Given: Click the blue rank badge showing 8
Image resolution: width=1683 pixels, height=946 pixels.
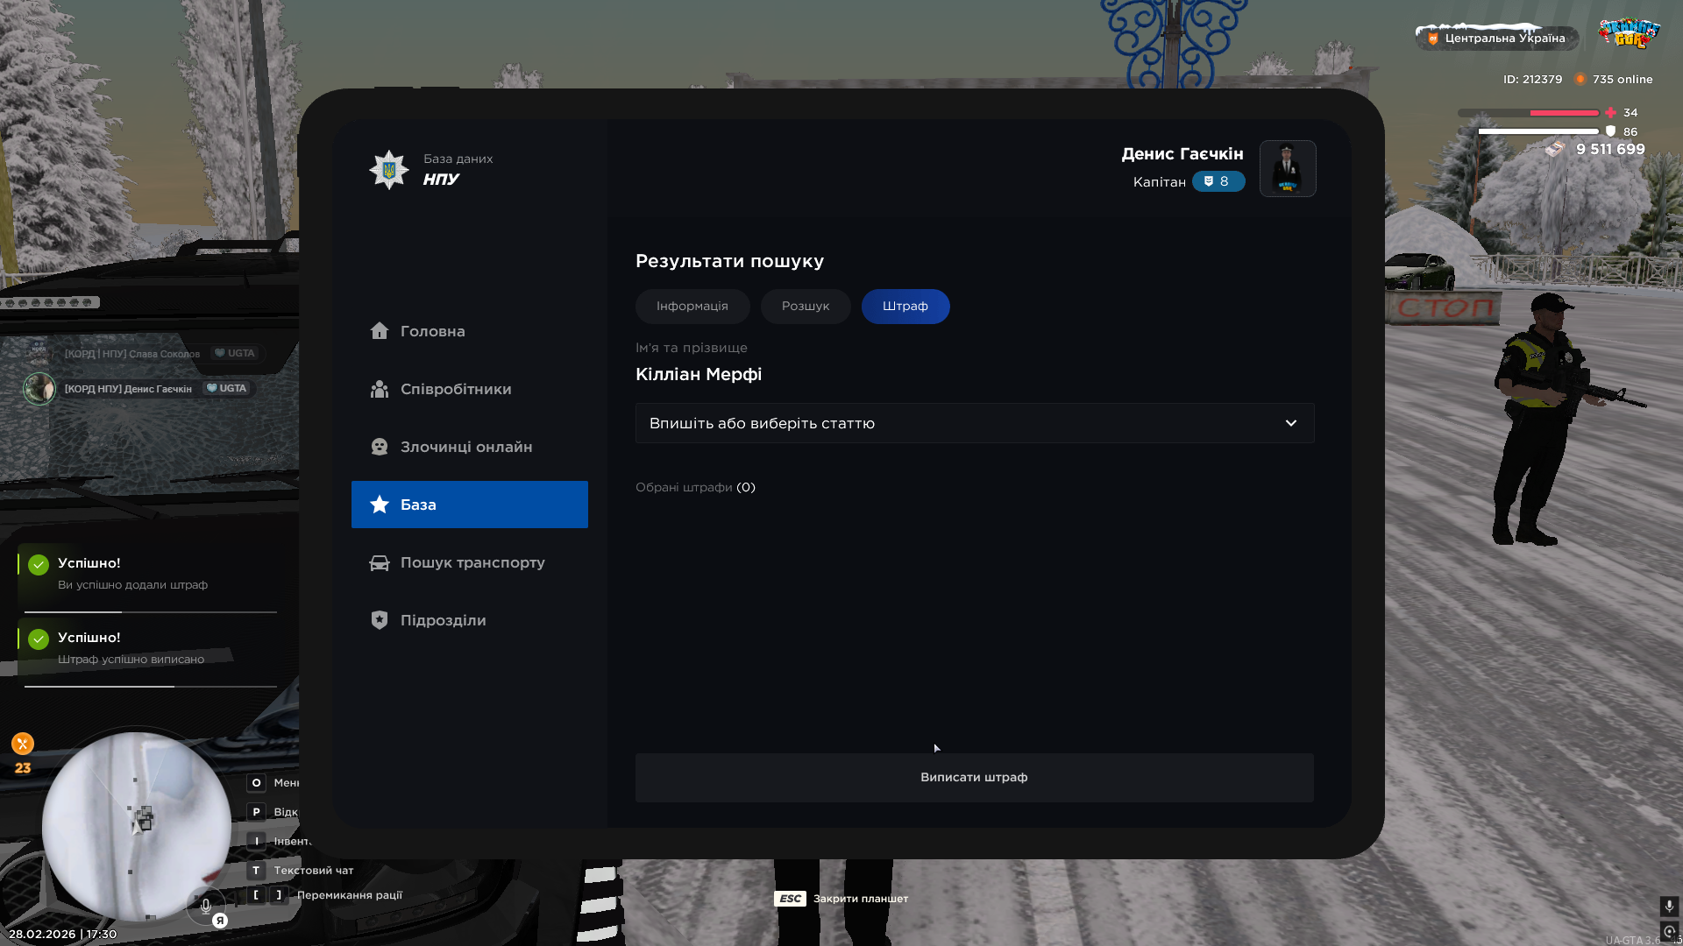Looking at the screenshot, I should click(1218, 181).
